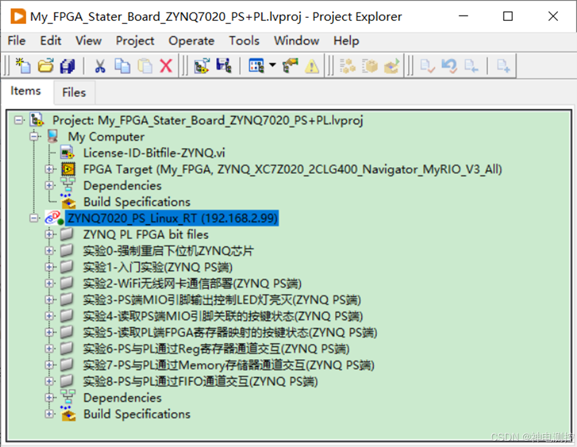Click the Paste clipboard icon
The height and width of the screenshot is (447, 577).
[145, 66]
